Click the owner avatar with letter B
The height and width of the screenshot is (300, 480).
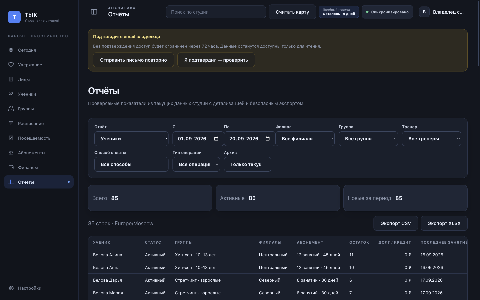424,12
